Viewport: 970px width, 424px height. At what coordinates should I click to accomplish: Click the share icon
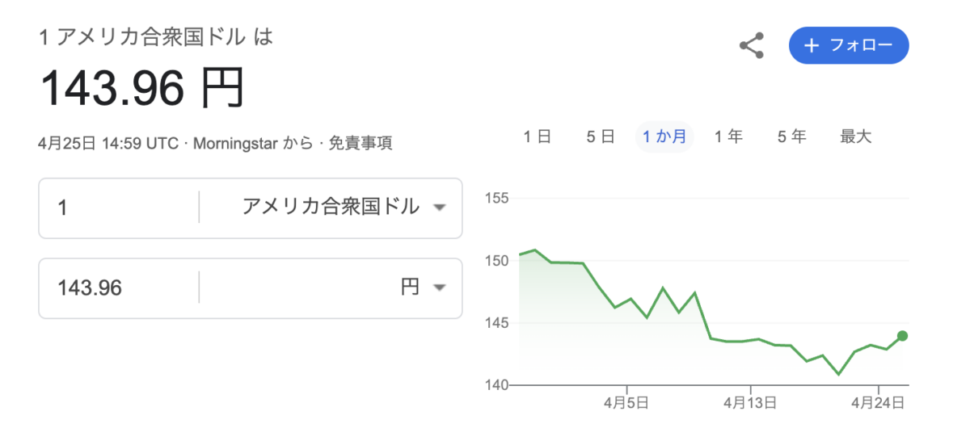pyautogui.click(x=752, y=45)
